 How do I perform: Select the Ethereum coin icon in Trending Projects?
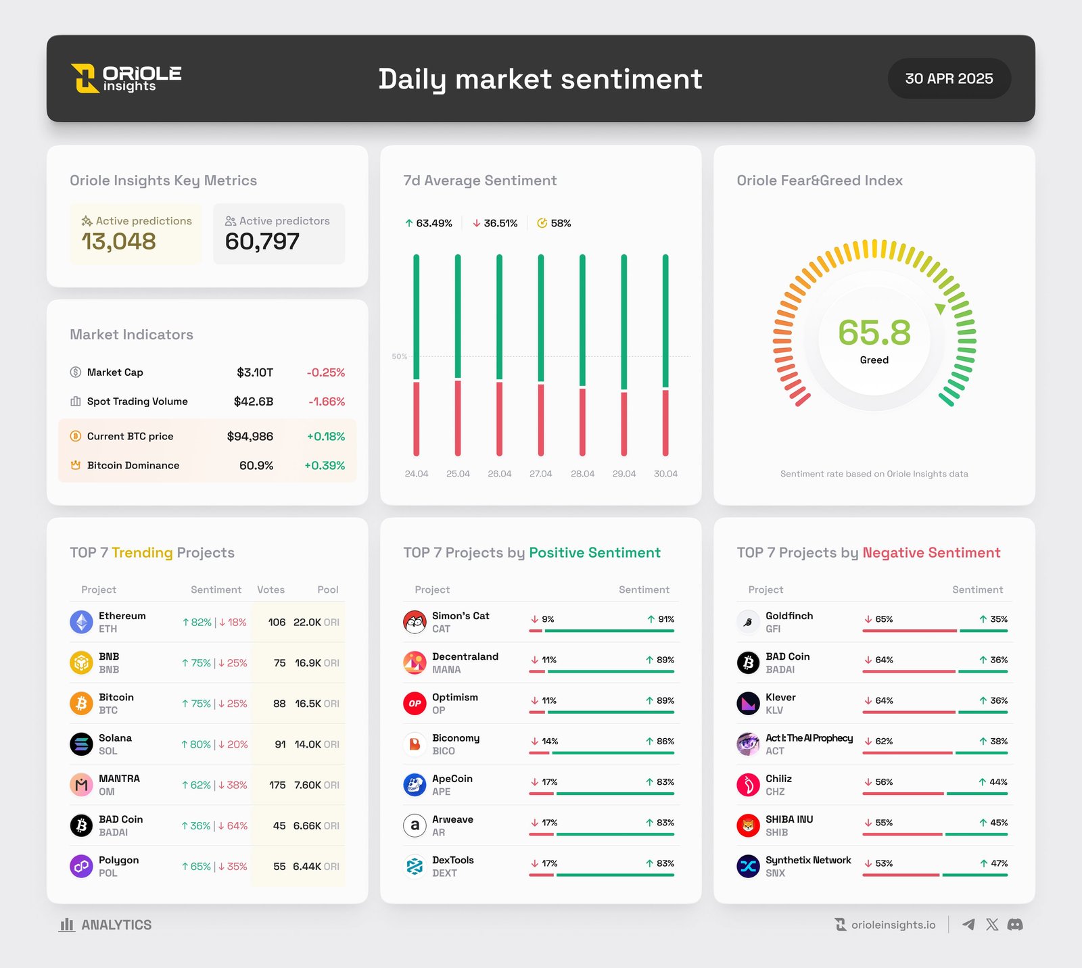tap(81, 622)
